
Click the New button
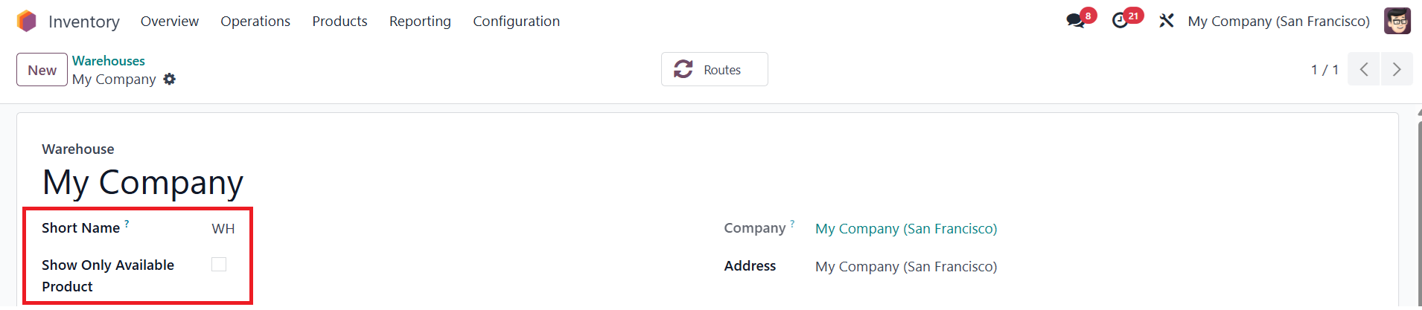pyautogui.click(x=42, y=70)
